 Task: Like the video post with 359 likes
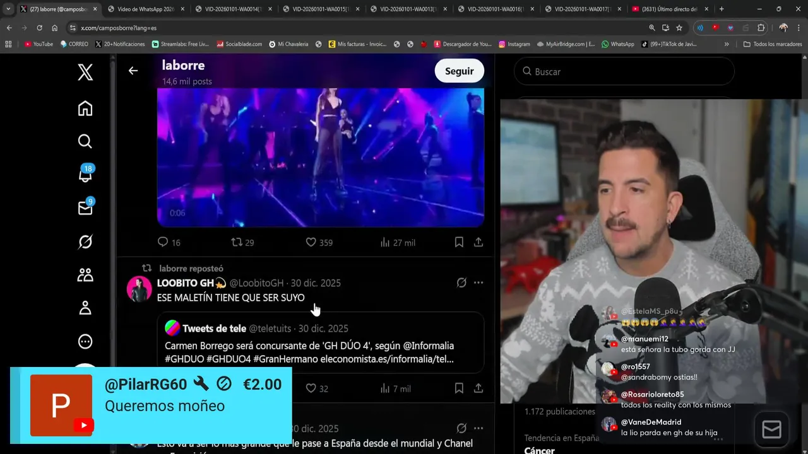pos(319,242)
